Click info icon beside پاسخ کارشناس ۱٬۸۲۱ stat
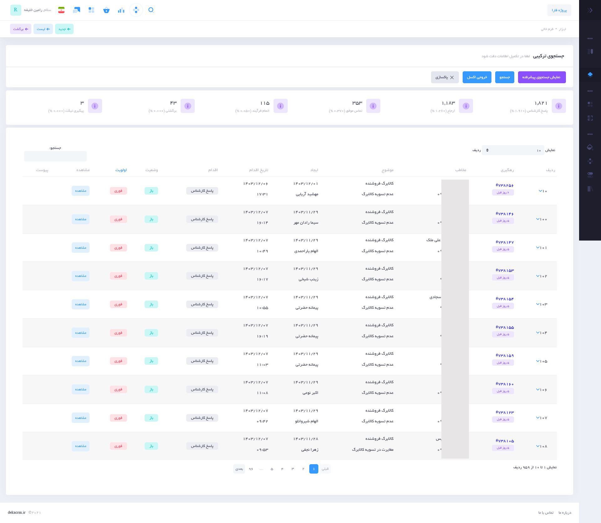Screen dimensions: 601x523 (559, 106)
